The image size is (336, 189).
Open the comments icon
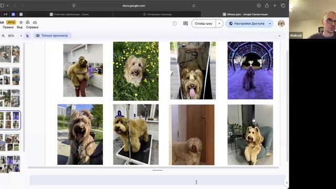click(x=185, y=24)
